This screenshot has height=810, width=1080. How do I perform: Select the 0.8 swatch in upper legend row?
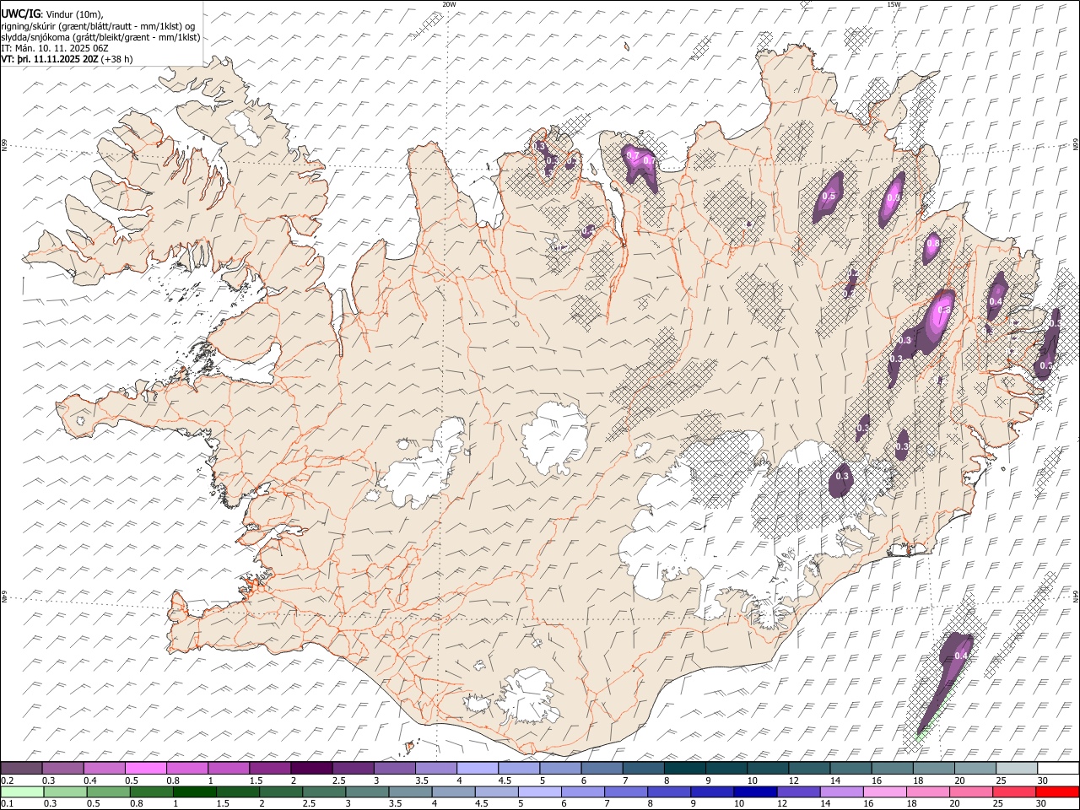pyautogui.click(x=187, y=769)
